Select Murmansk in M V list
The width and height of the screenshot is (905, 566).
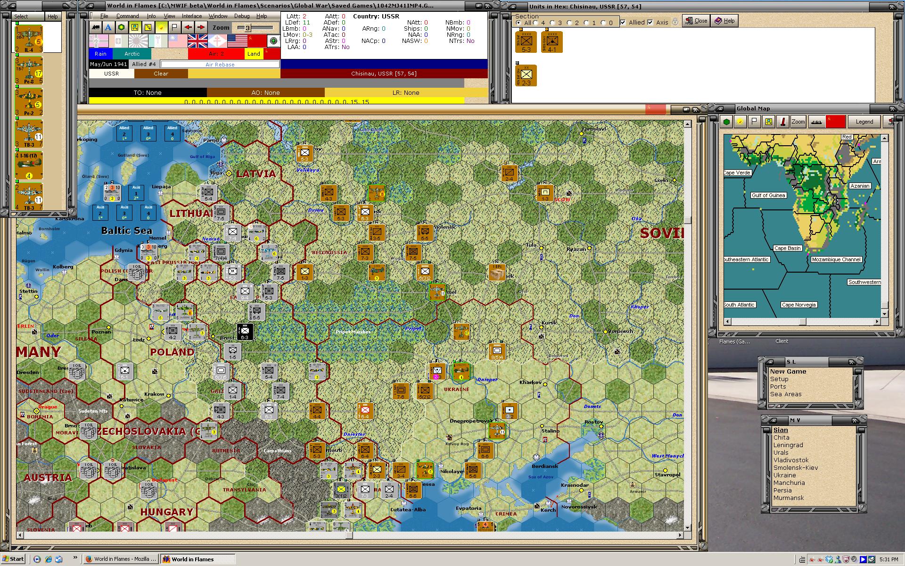789,498
